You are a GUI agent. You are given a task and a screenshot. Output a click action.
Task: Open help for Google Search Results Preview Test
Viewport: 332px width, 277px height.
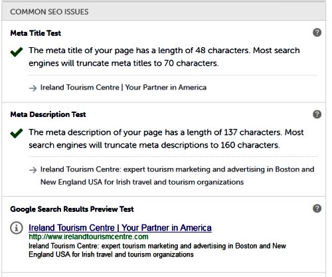pyautogui.click(x=317, y=209)
